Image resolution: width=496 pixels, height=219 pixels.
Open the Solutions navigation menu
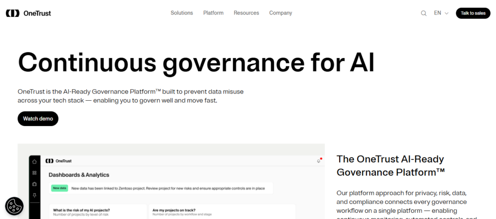[x=182, y=13]
